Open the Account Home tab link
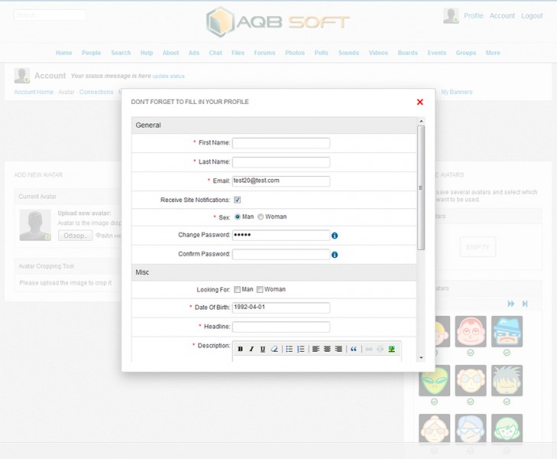Screen dimensions: 557x459 tap(34, 92)
